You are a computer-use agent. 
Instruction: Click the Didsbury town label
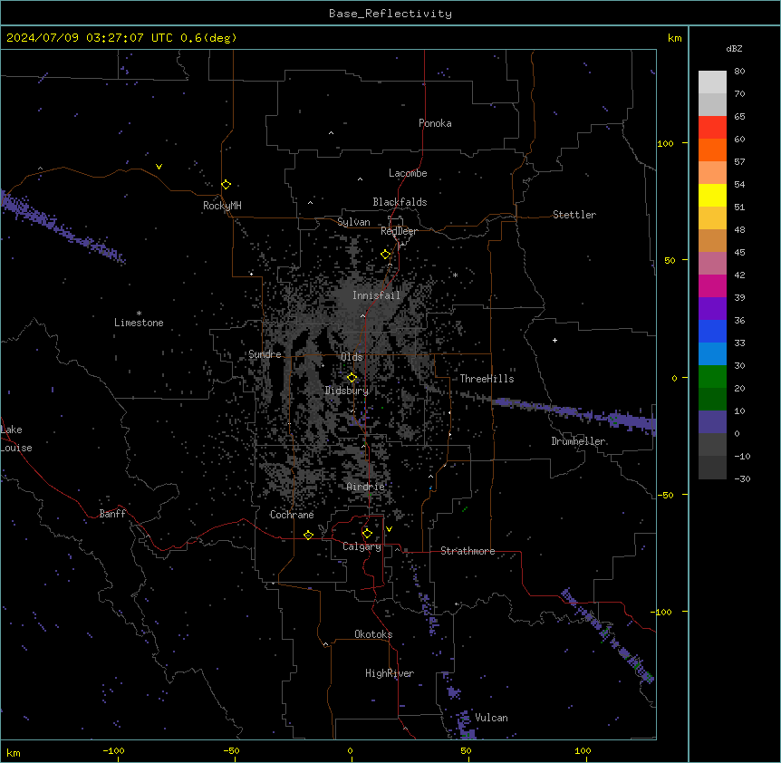[347, 391]
